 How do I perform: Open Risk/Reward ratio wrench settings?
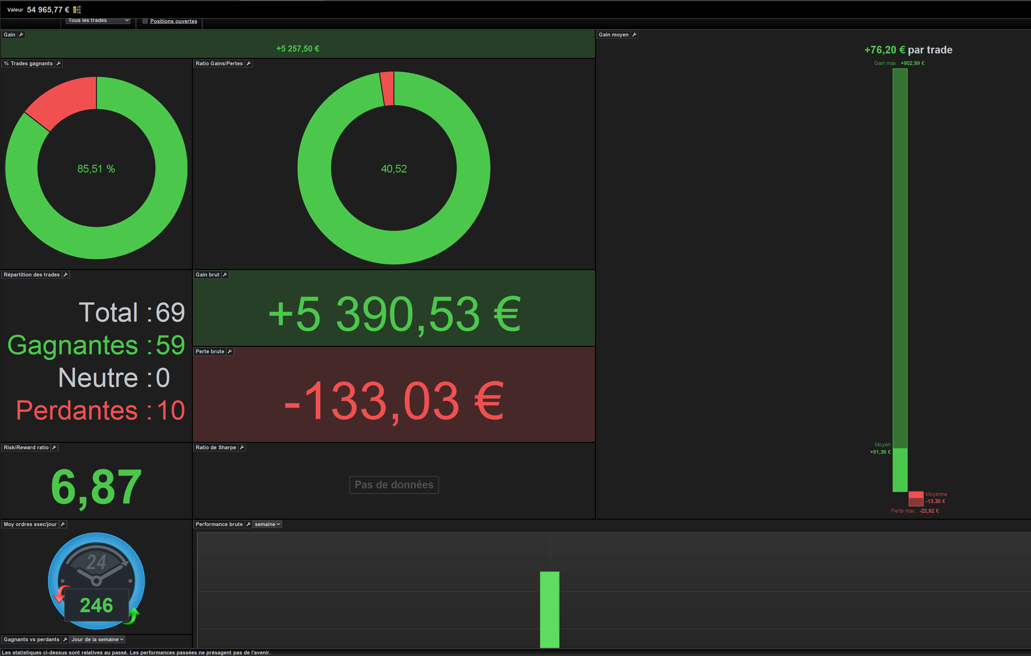coord(54,447)
